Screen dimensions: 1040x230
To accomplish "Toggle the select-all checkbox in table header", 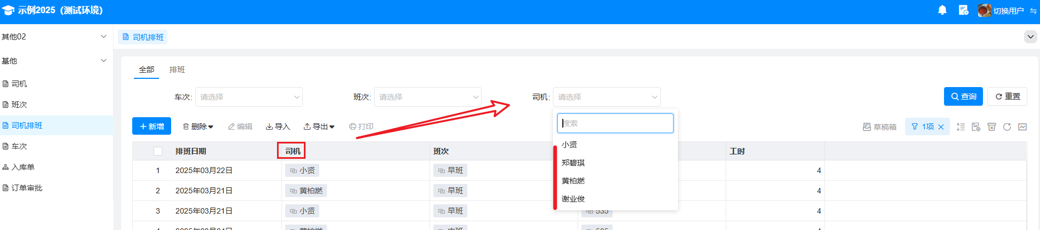I will 158,151.
